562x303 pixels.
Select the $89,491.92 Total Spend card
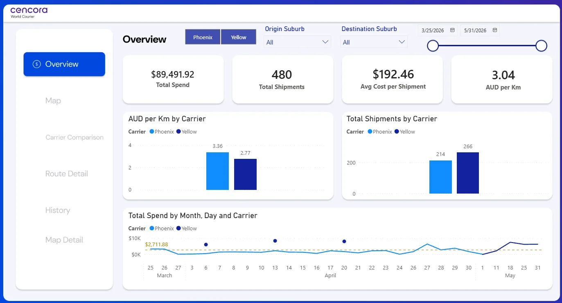173,79
